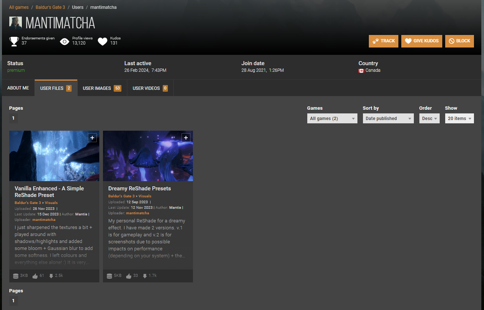Click the Users breadcrumb link

pos(78,7)
